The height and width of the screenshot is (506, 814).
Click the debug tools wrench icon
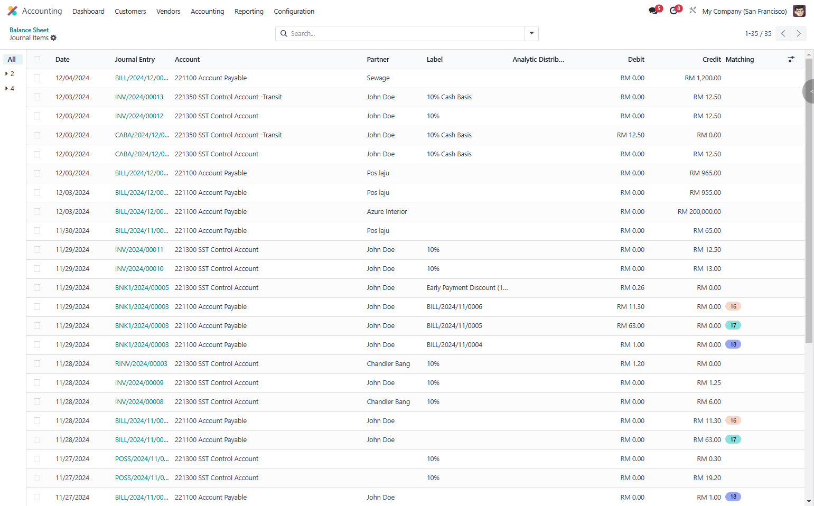693,11
